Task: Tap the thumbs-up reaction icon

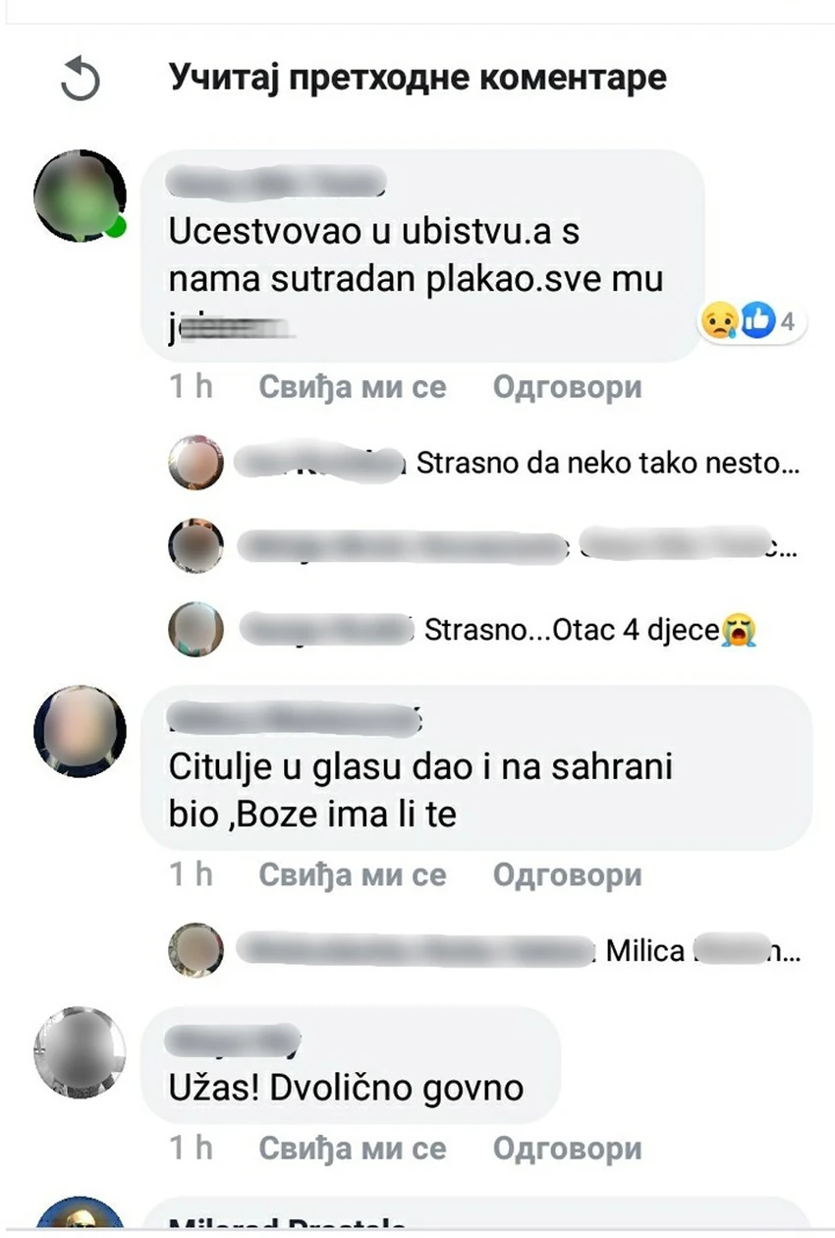Action: coord(758,321)
